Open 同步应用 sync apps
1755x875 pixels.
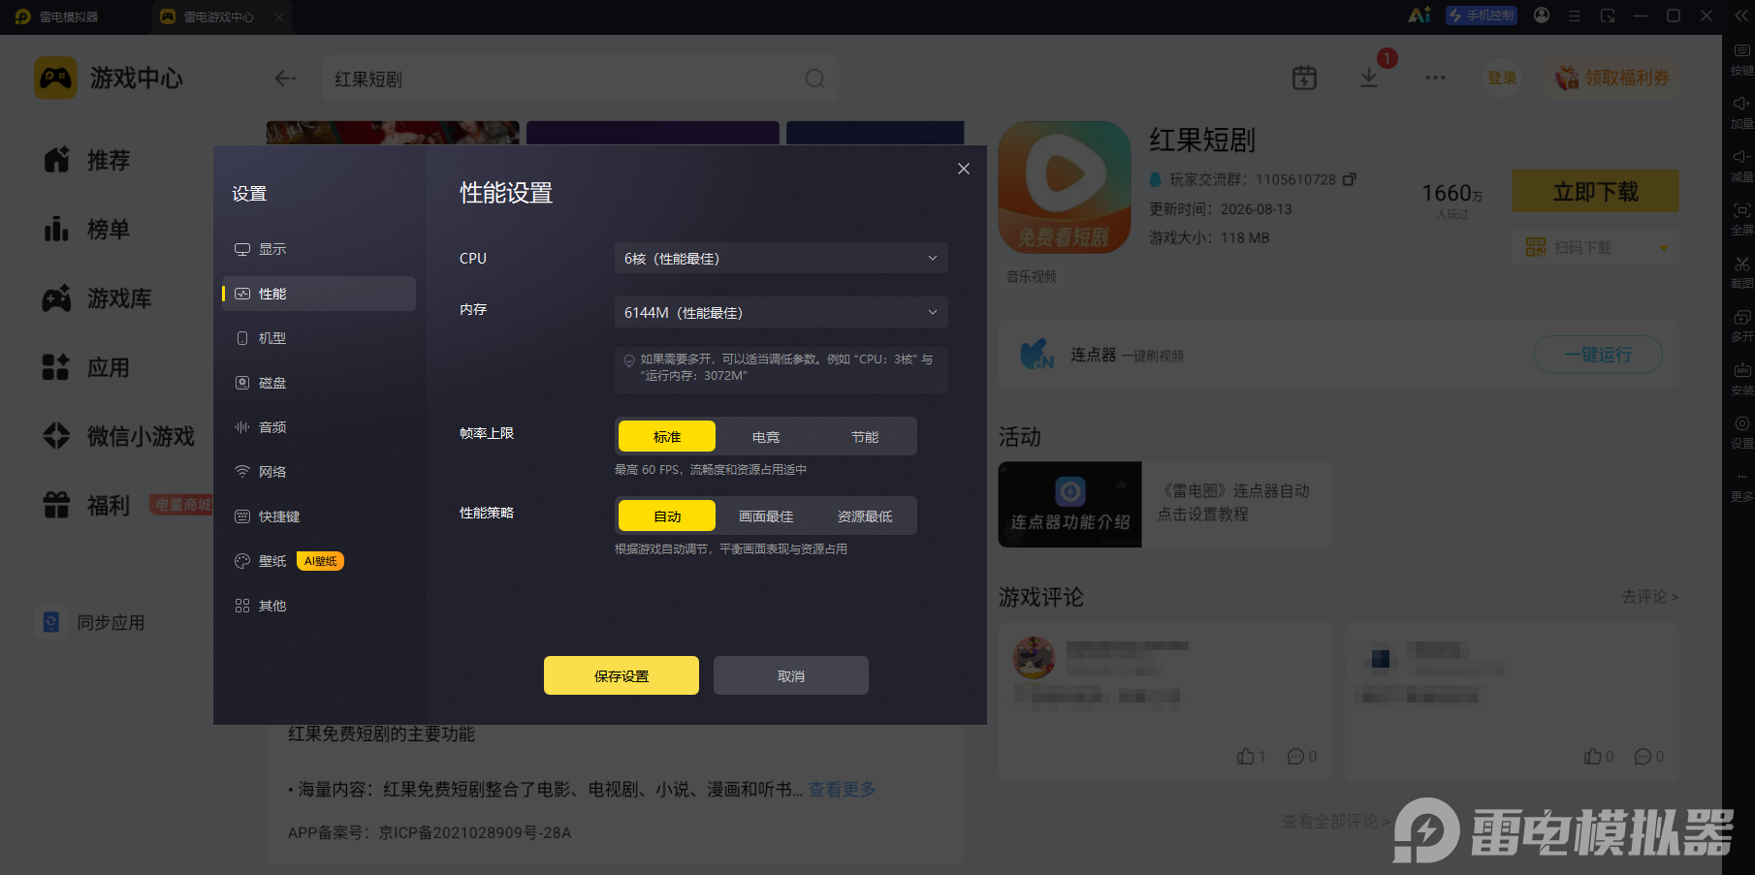(92, 622)
